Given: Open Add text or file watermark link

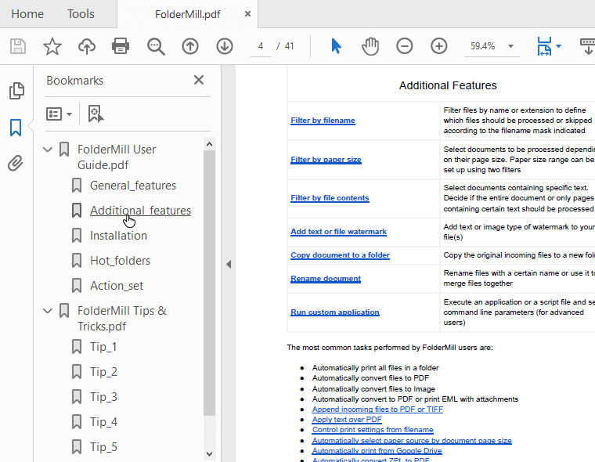Looking at the screenshot, I should (x=338, y=232).
